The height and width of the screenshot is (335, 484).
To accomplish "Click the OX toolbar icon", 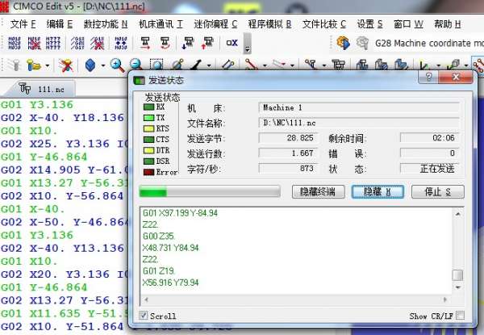I will [232, 43].
